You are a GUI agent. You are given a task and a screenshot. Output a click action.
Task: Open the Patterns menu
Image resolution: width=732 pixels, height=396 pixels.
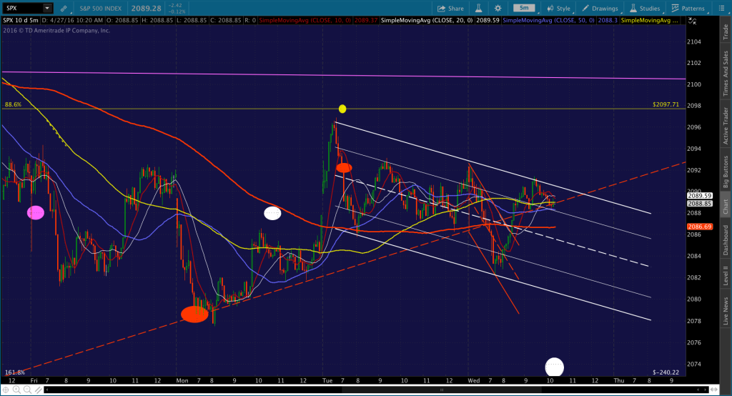pos(688,9)
